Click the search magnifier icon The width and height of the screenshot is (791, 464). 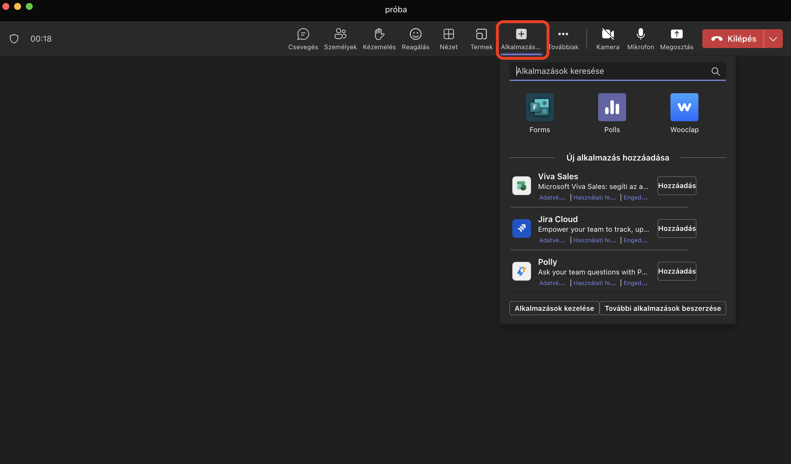[715, 71]
